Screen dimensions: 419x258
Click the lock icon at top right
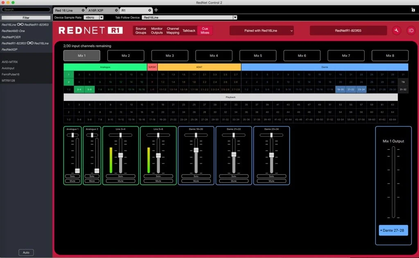point(413,10)
